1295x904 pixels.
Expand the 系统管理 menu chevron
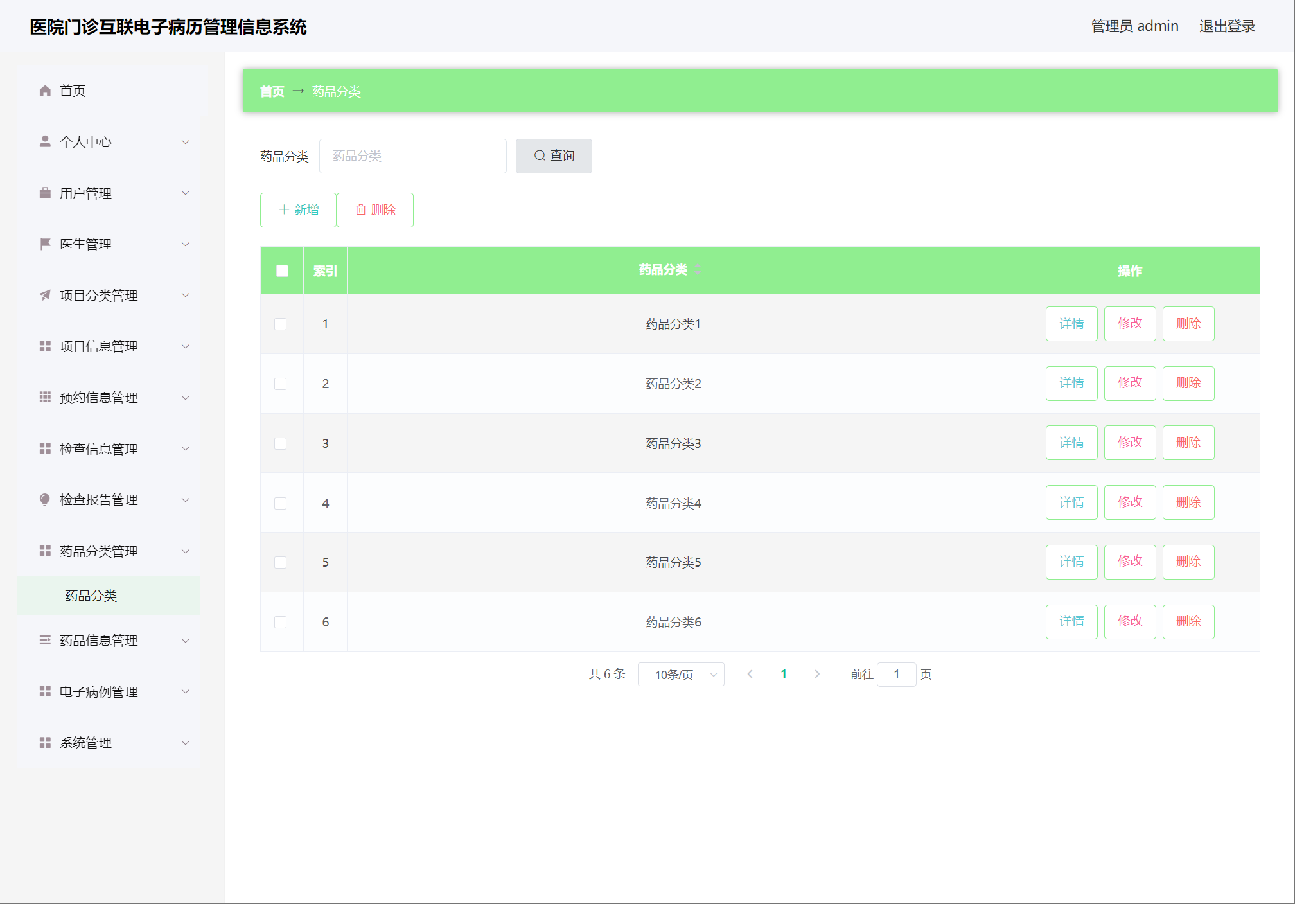point(185,743)
